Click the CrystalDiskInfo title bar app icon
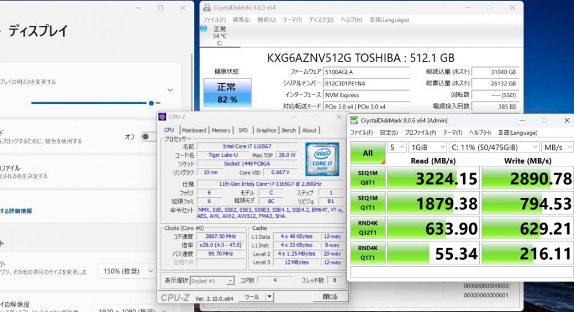Image resolution: width=574 pixels, height=312 pixels. 207,7
